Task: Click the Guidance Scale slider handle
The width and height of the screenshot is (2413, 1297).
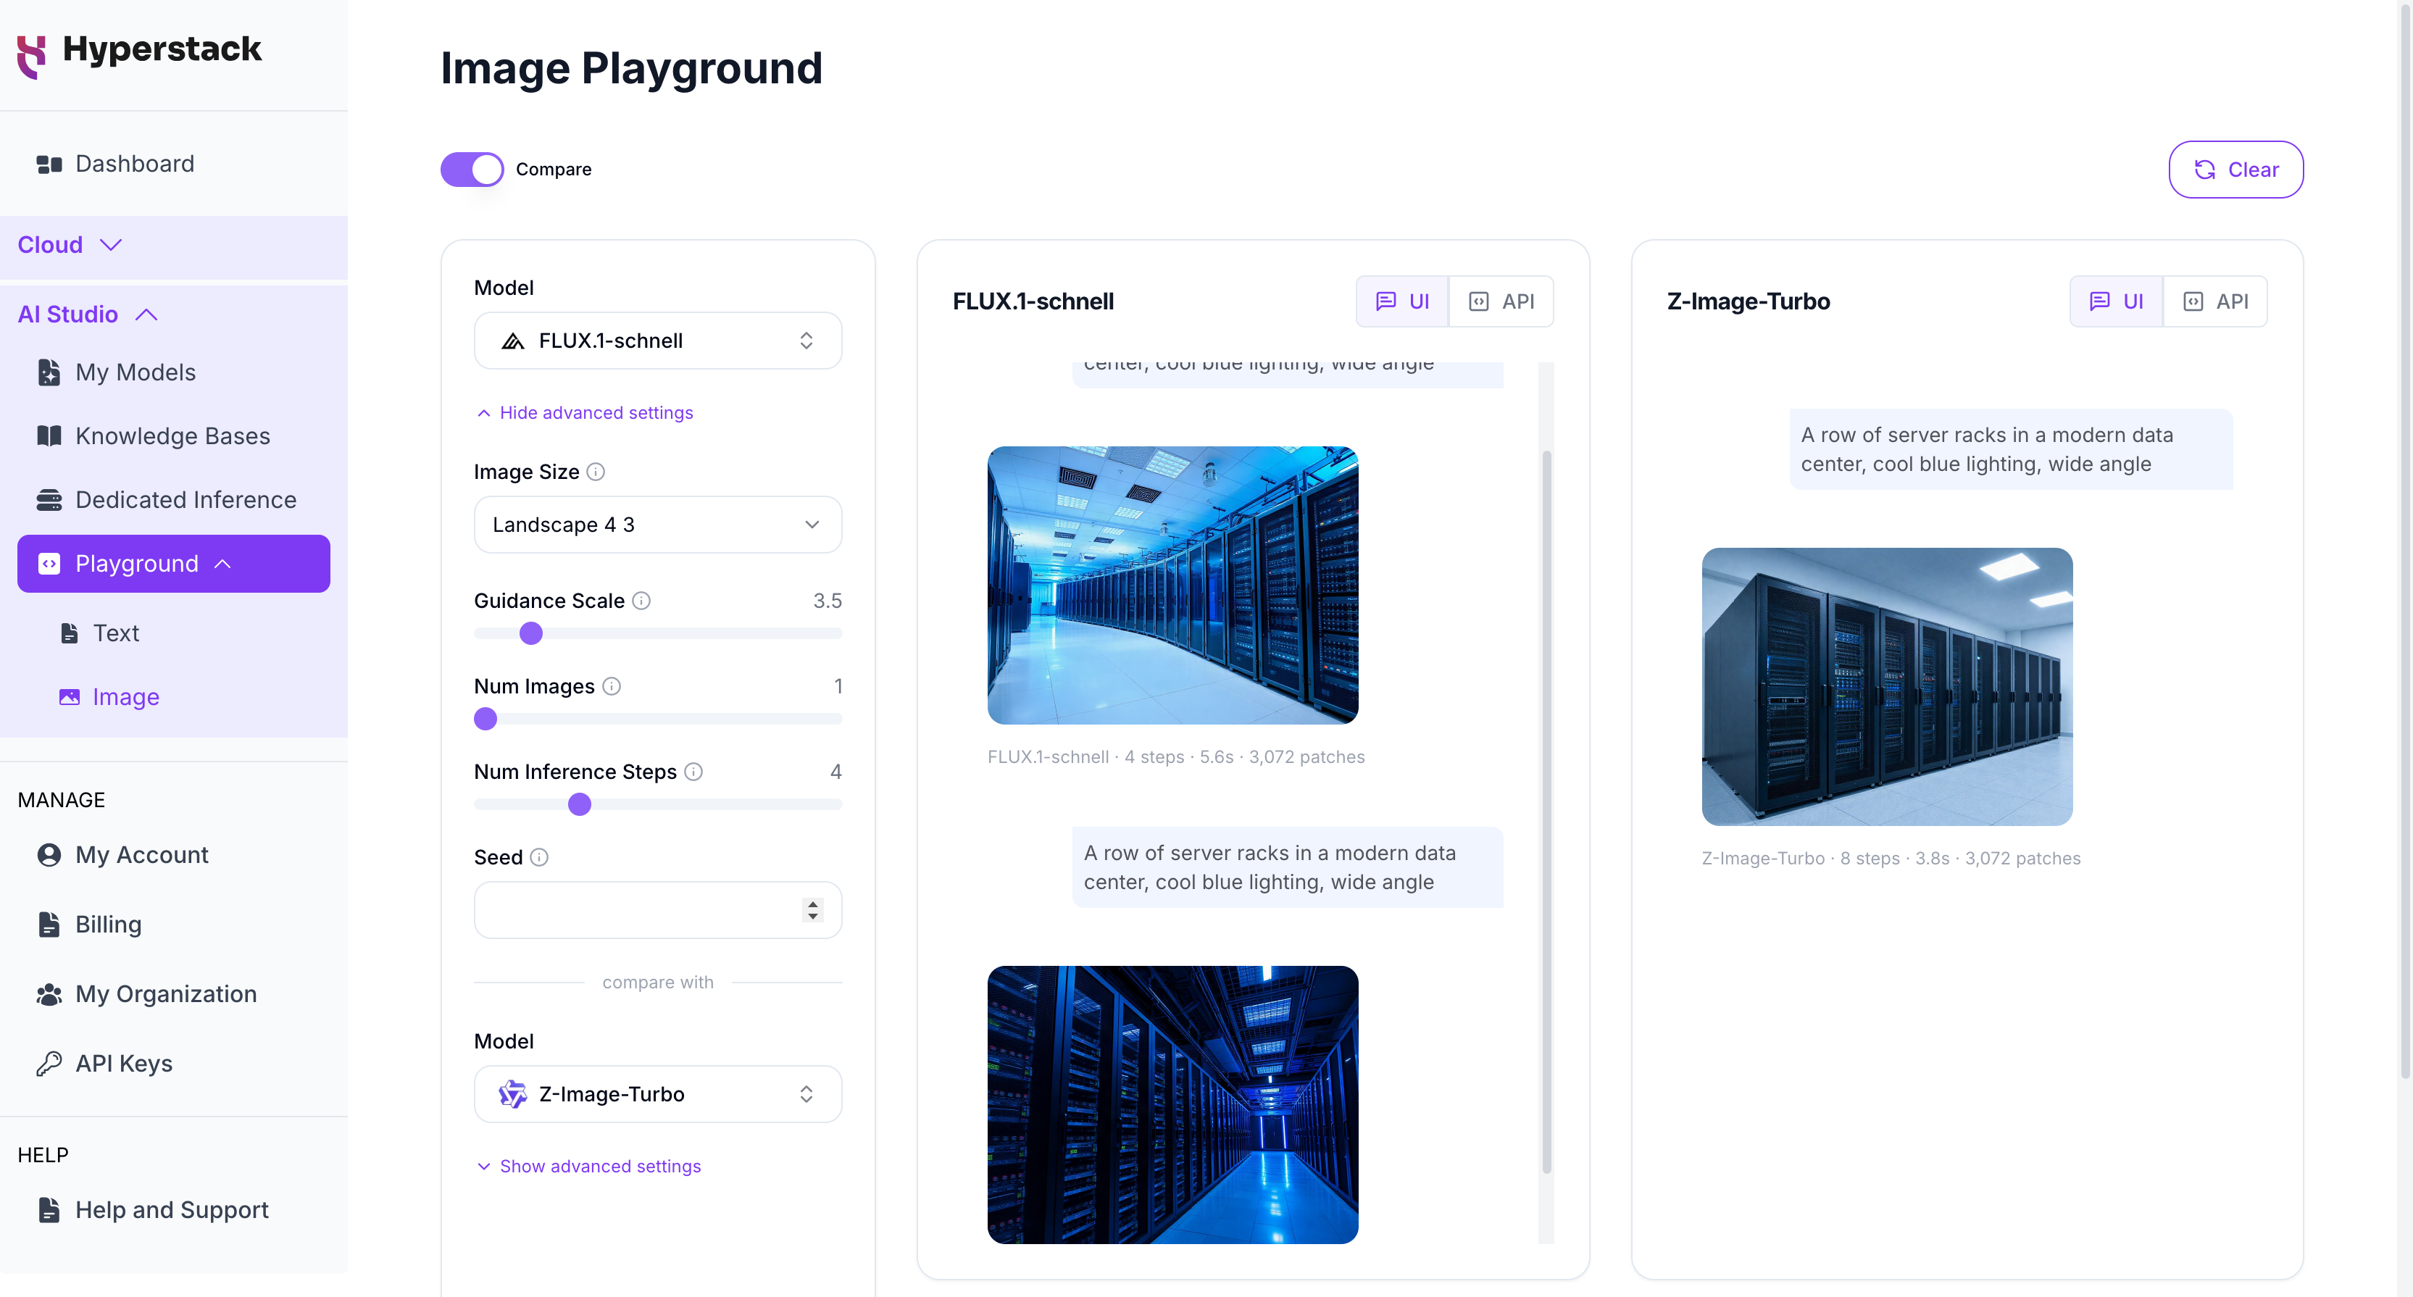Action: click(x=531, y=634)
